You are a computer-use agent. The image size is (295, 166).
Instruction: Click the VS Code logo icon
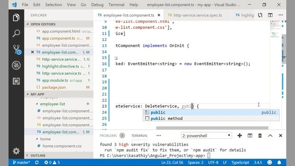pyautogui.click(x=14, y=5)
